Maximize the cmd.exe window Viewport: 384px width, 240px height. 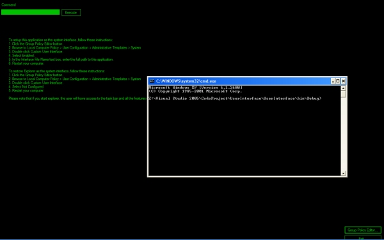pos(338,81)
